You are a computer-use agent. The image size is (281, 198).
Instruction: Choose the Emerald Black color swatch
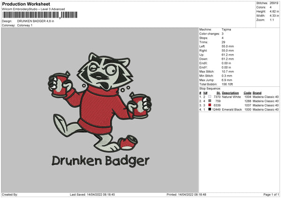coord(209,109)
